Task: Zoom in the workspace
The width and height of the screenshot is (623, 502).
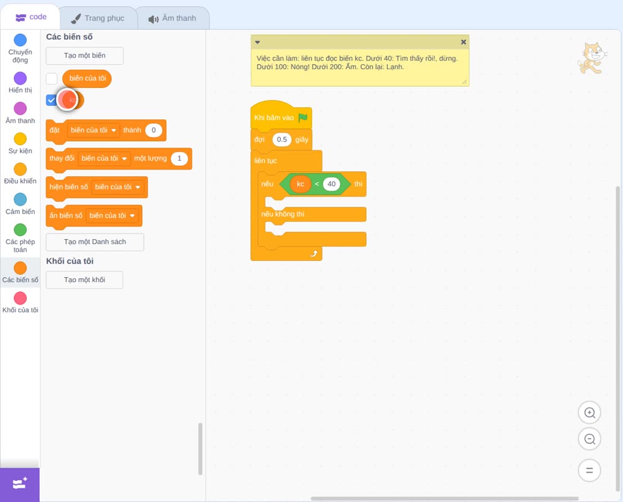Action: point(589,413)
